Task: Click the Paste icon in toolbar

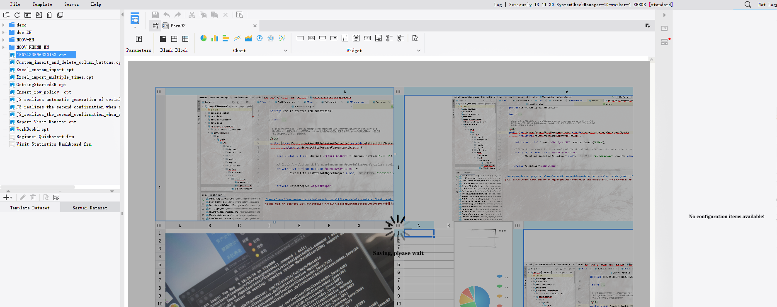Action: tap(214, 15)
